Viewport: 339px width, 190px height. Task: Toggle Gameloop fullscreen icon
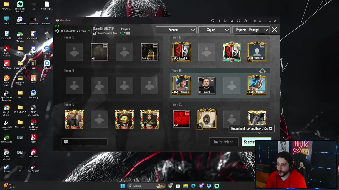(x=238, y=21)
